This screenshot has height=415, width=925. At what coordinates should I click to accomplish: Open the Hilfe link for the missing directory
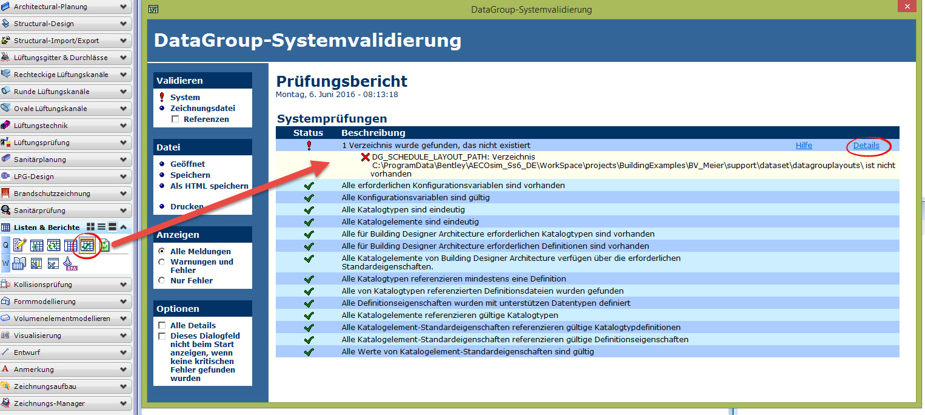[804, 146]
